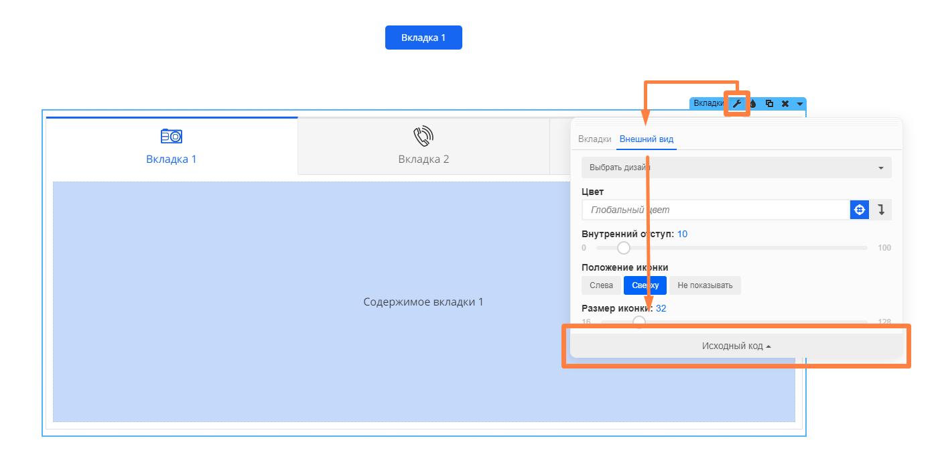Expand widget toolbar menu with the down arrow
The image size is (938, 469).
[800, 104]
